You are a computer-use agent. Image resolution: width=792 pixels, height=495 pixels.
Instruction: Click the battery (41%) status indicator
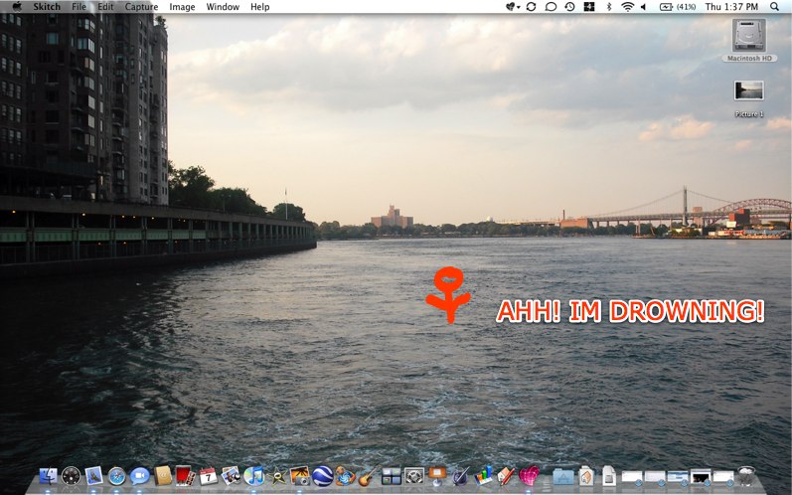[678, 7]
